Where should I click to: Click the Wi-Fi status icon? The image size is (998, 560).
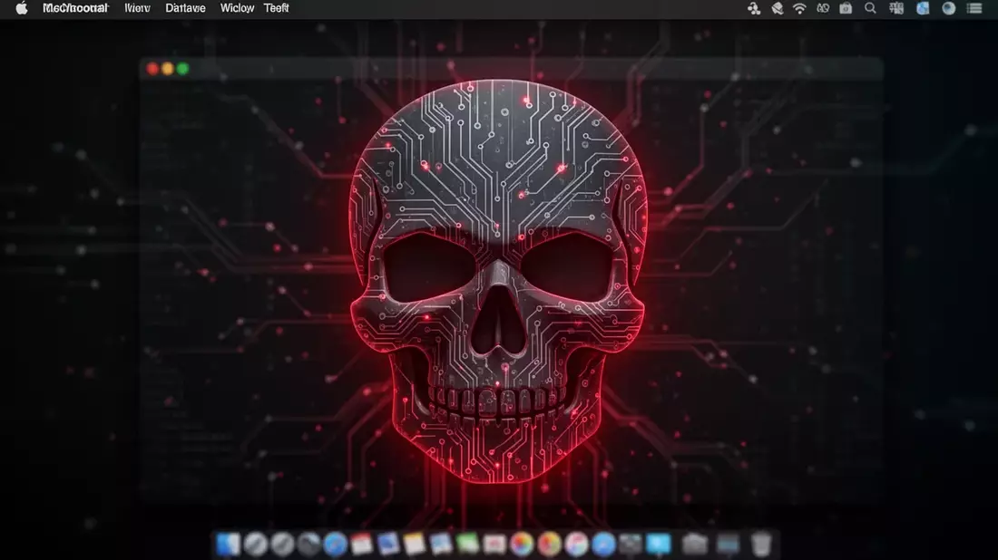(799, 8)
